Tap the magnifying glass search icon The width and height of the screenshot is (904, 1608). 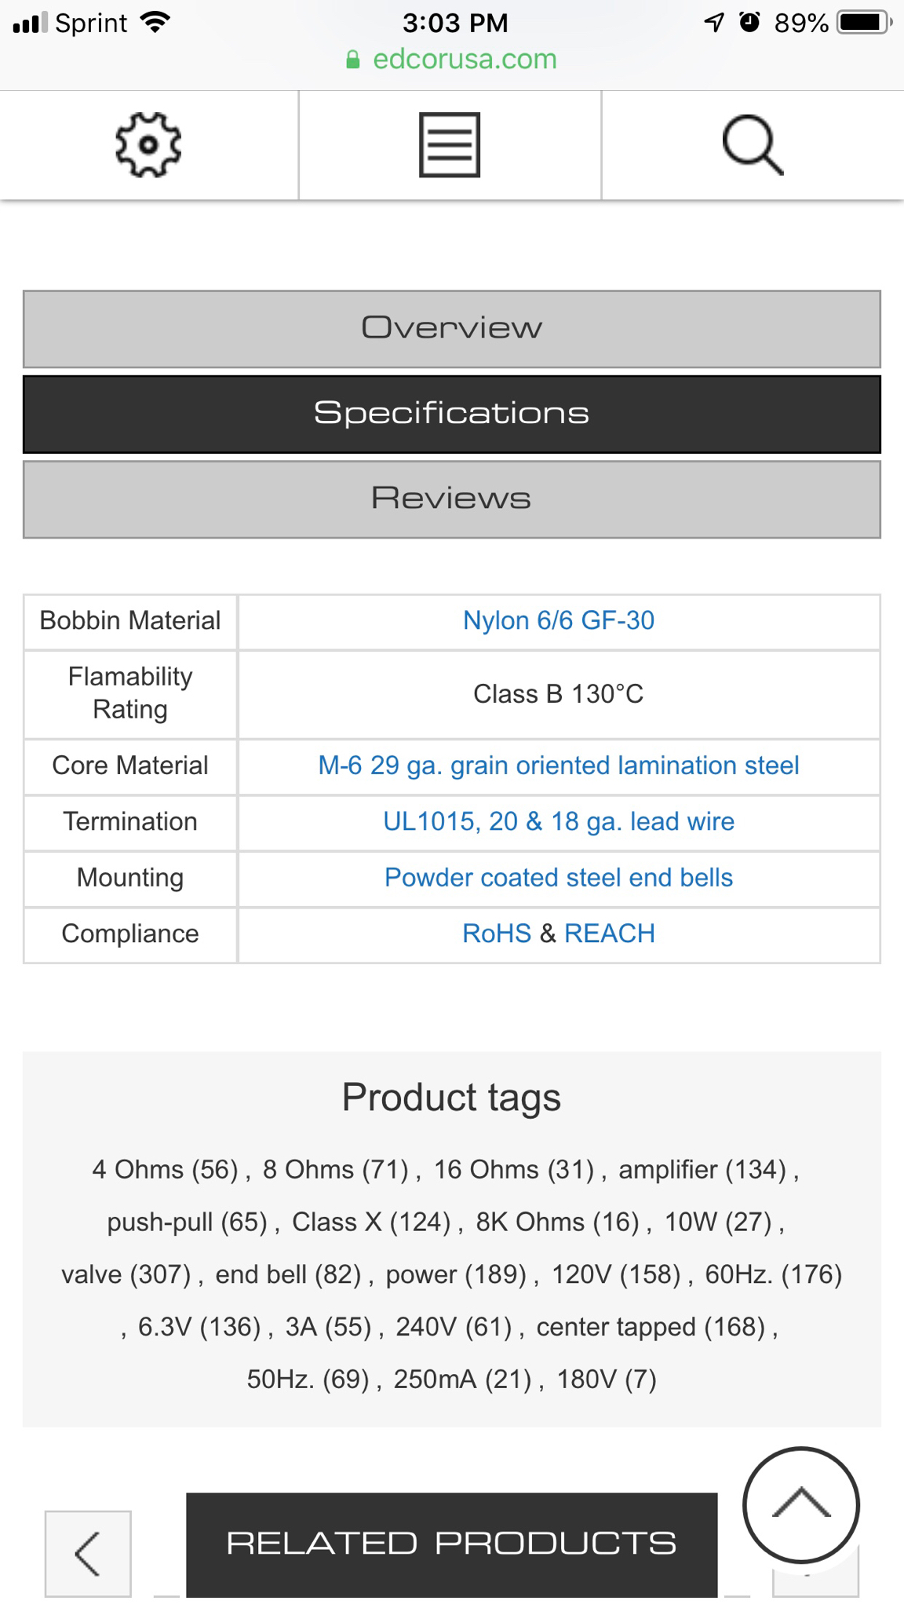(x=753, y=145)
